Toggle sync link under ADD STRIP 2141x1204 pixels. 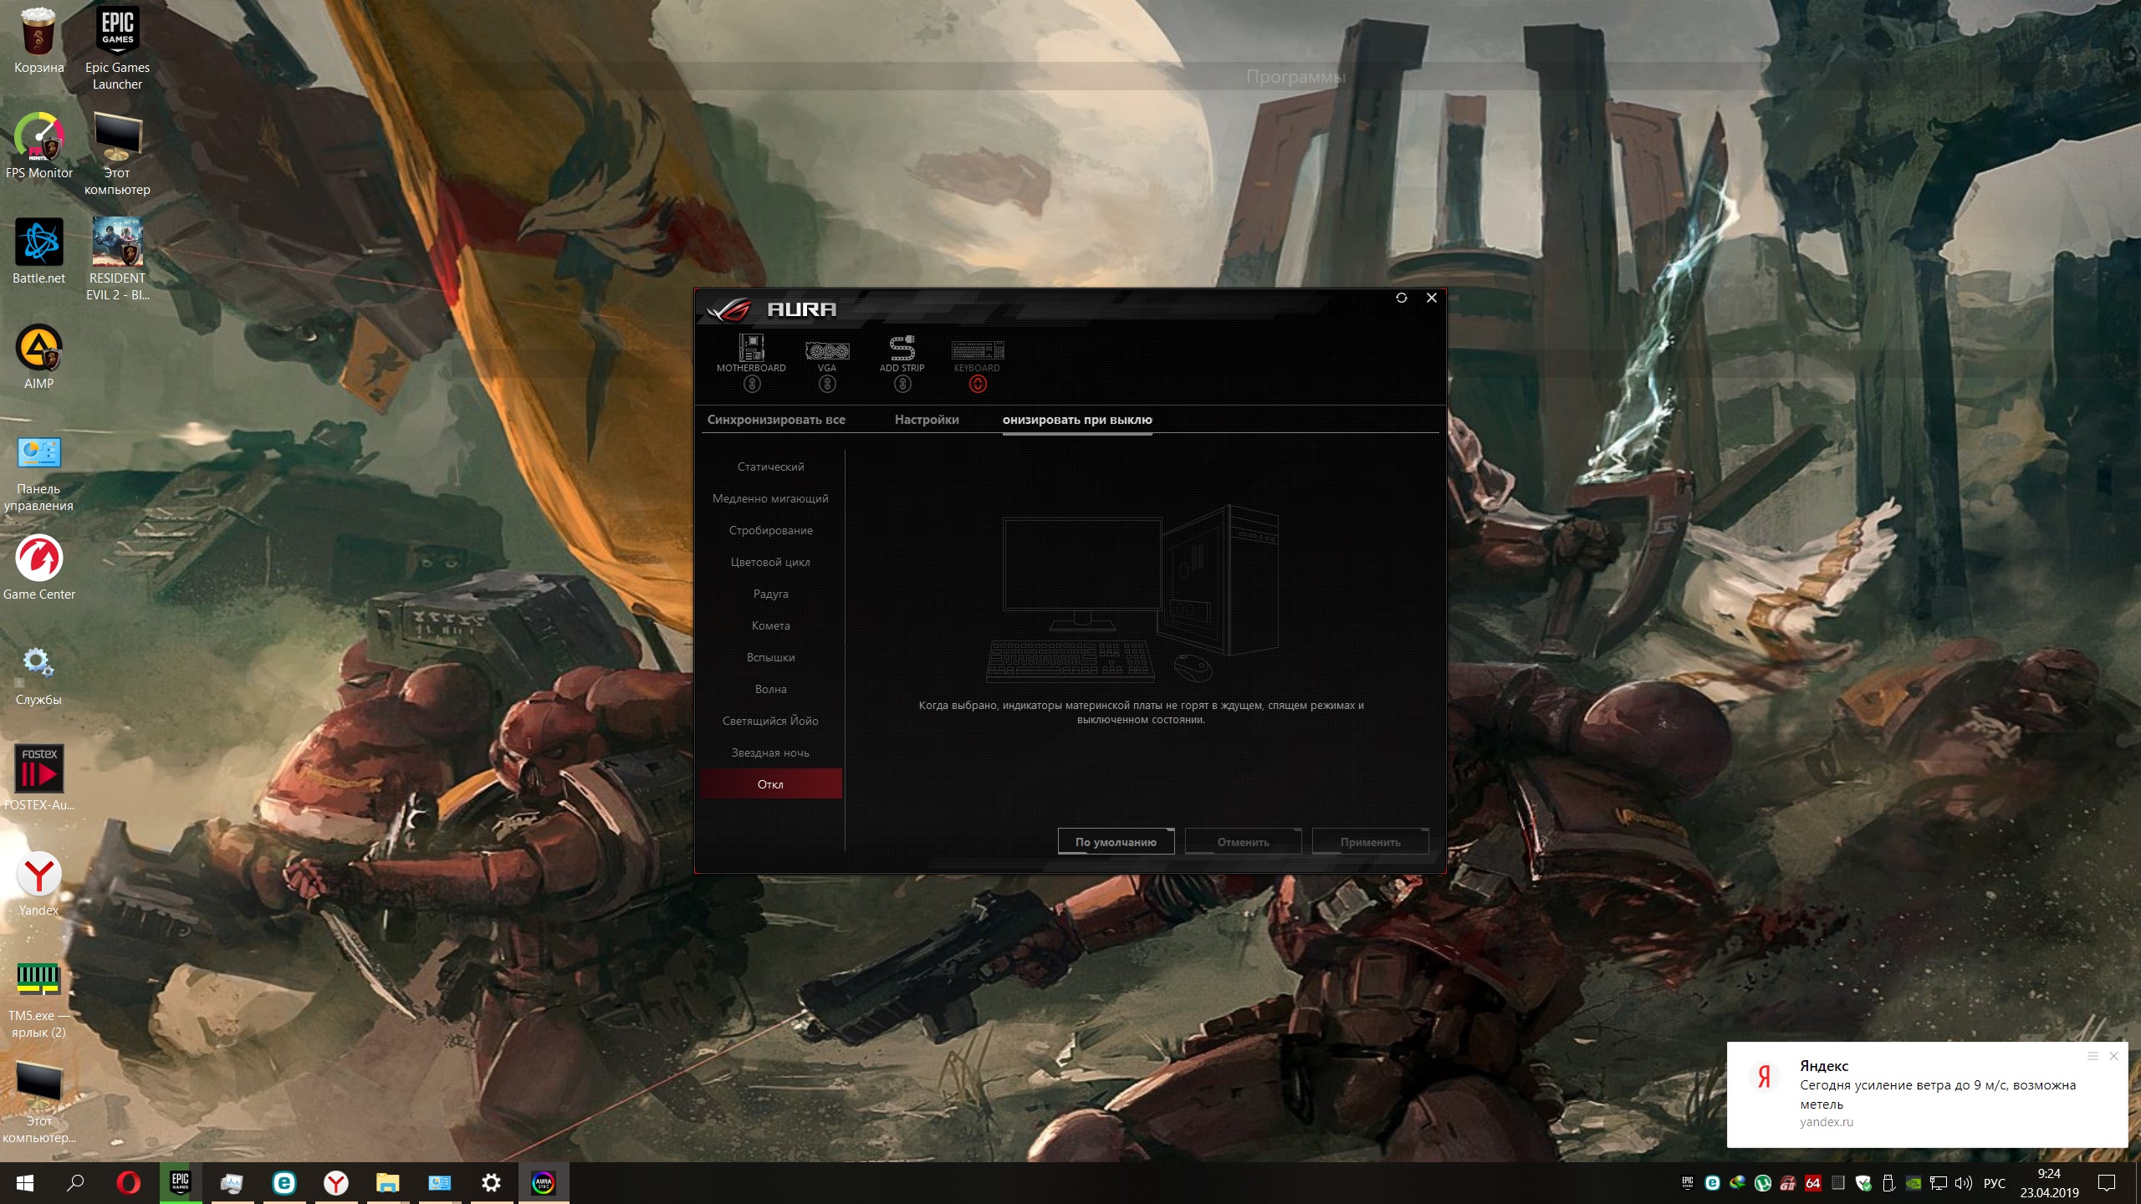pyautogui.click(x=902, y=384)
